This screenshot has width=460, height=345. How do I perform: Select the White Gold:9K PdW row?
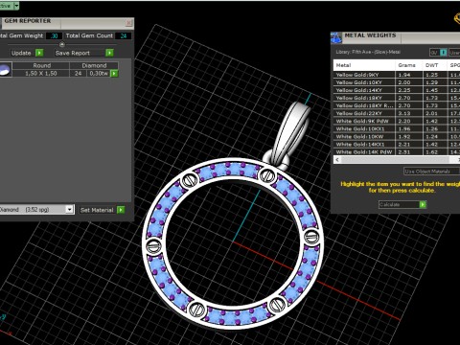(x=397, y=121)
